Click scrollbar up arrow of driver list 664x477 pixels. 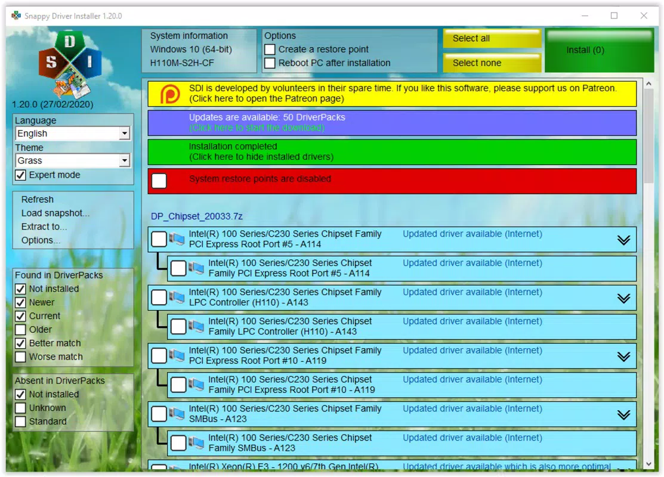pos(648,84)
